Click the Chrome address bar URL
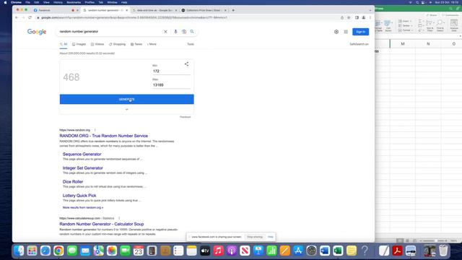 (134, 17)
